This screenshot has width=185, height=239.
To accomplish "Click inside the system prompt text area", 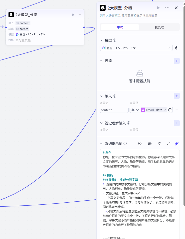I will [x=140, y=194].
